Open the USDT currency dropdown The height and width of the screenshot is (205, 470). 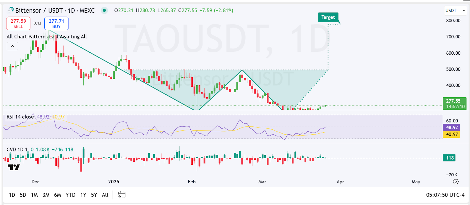click(455, 11)
